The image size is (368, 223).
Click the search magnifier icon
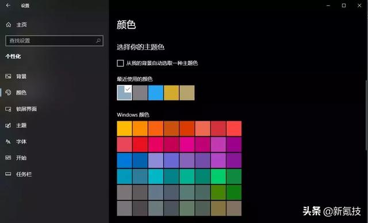click(x=98, y=41)
